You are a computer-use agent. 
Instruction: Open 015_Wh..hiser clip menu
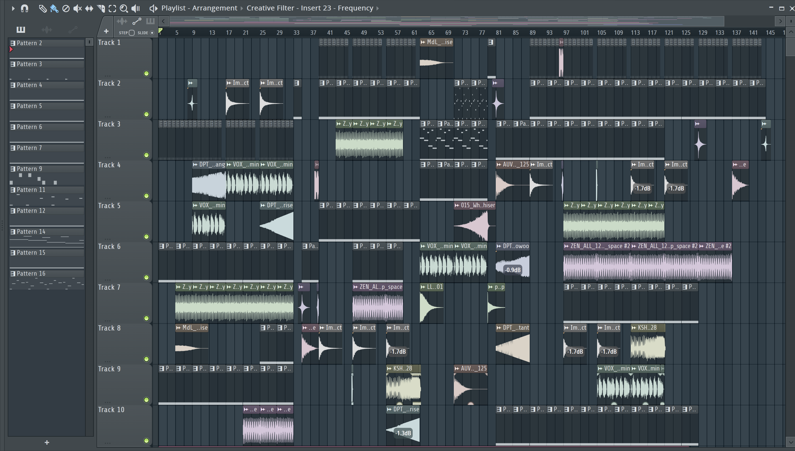(457, 205)
